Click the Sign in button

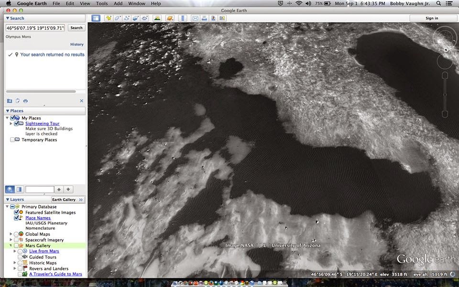tap(432, 18)
